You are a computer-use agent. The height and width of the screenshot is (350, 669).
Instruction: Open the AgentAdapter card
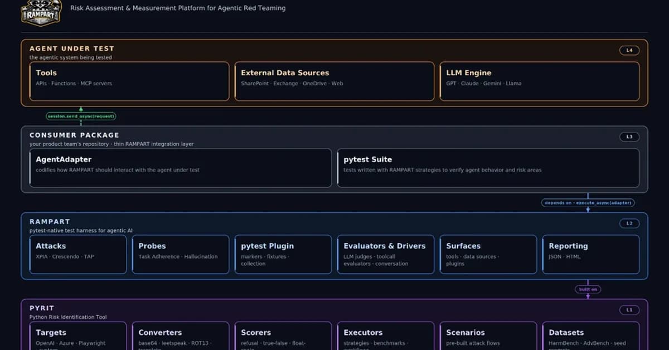coord(181,168)
